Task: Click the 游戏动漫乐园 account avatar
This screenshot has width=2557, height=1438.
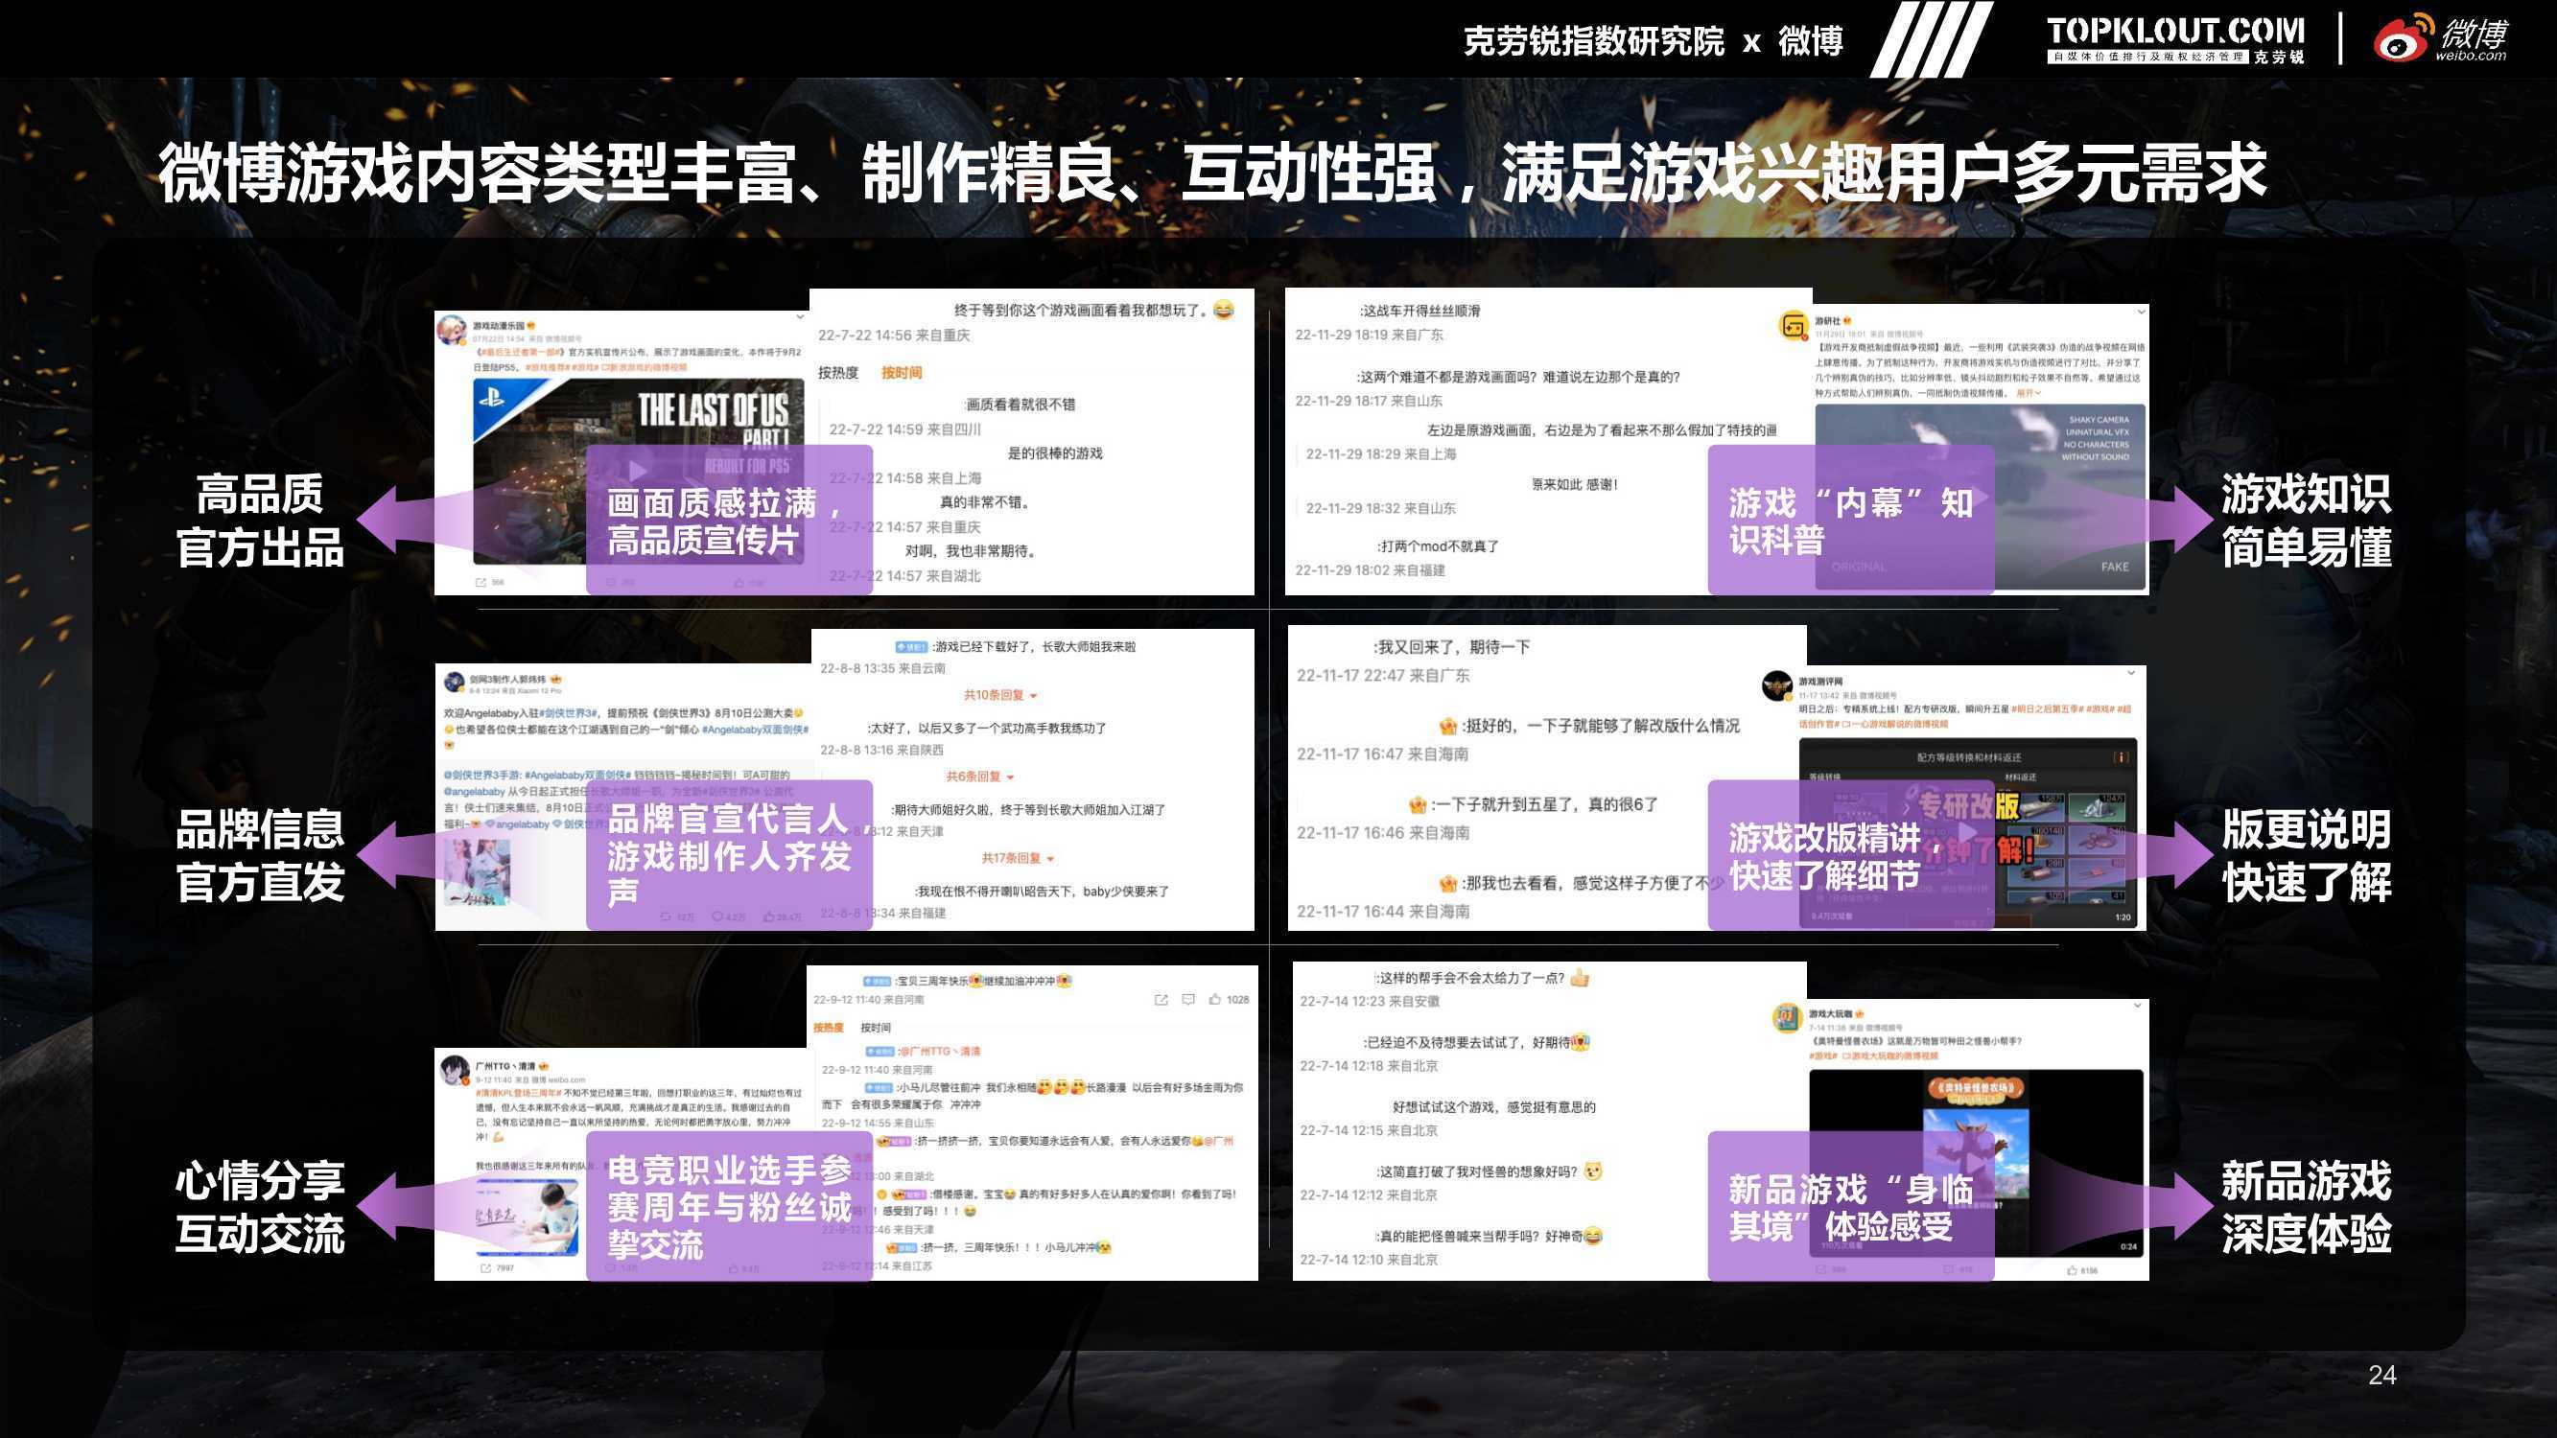Action: tap(452, 330)
